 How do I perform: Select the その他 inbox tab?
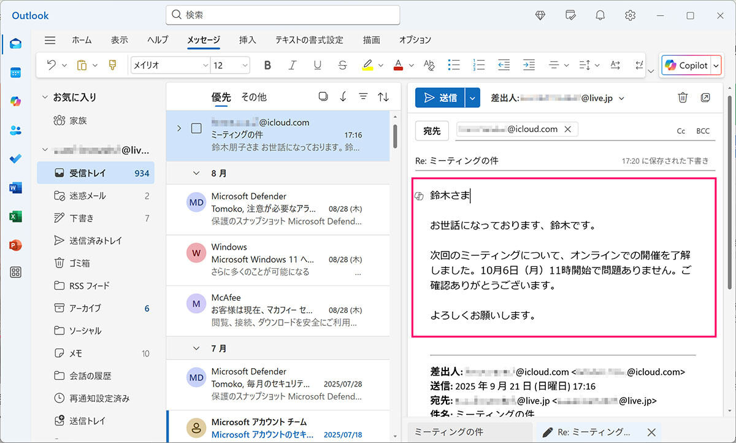click(253, 97)
